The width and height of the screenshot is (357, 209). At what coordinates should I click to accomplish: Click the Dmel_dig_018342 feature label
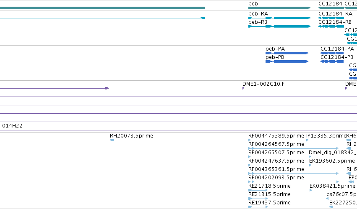(333, 153)
